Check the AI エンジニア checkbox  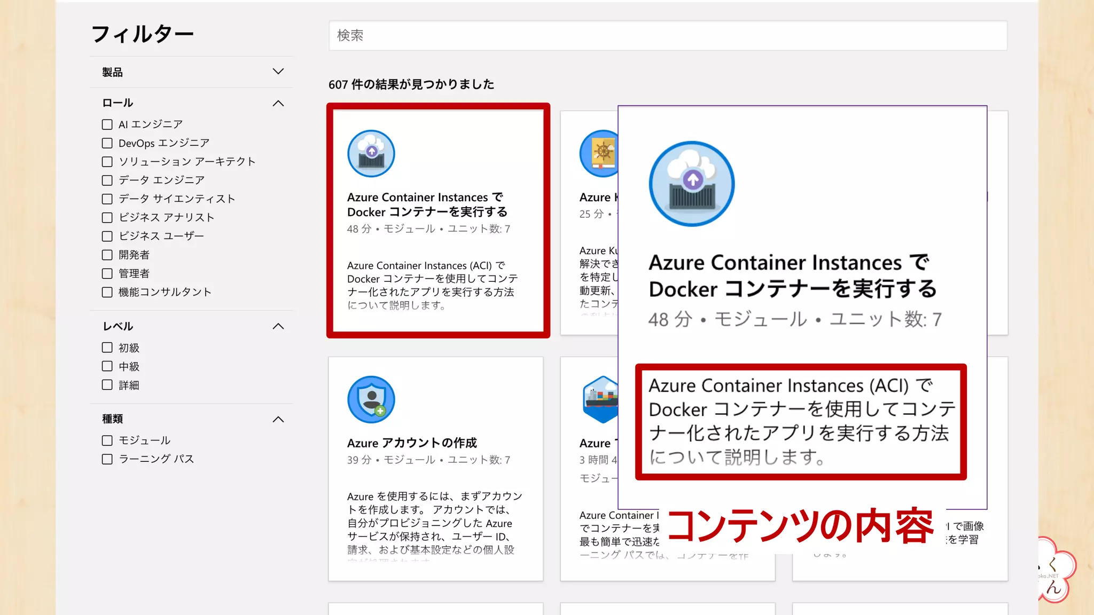(107, 124)
